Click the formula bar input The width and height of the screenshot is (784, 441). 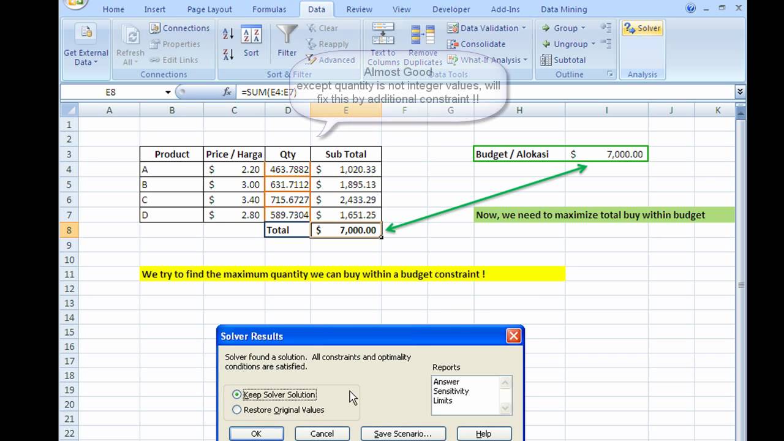pyautogui.click(x=484, y=92)
